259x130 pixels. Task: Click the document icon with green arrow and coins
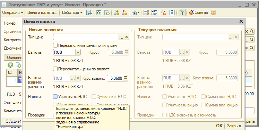click(x=116, y=12)
